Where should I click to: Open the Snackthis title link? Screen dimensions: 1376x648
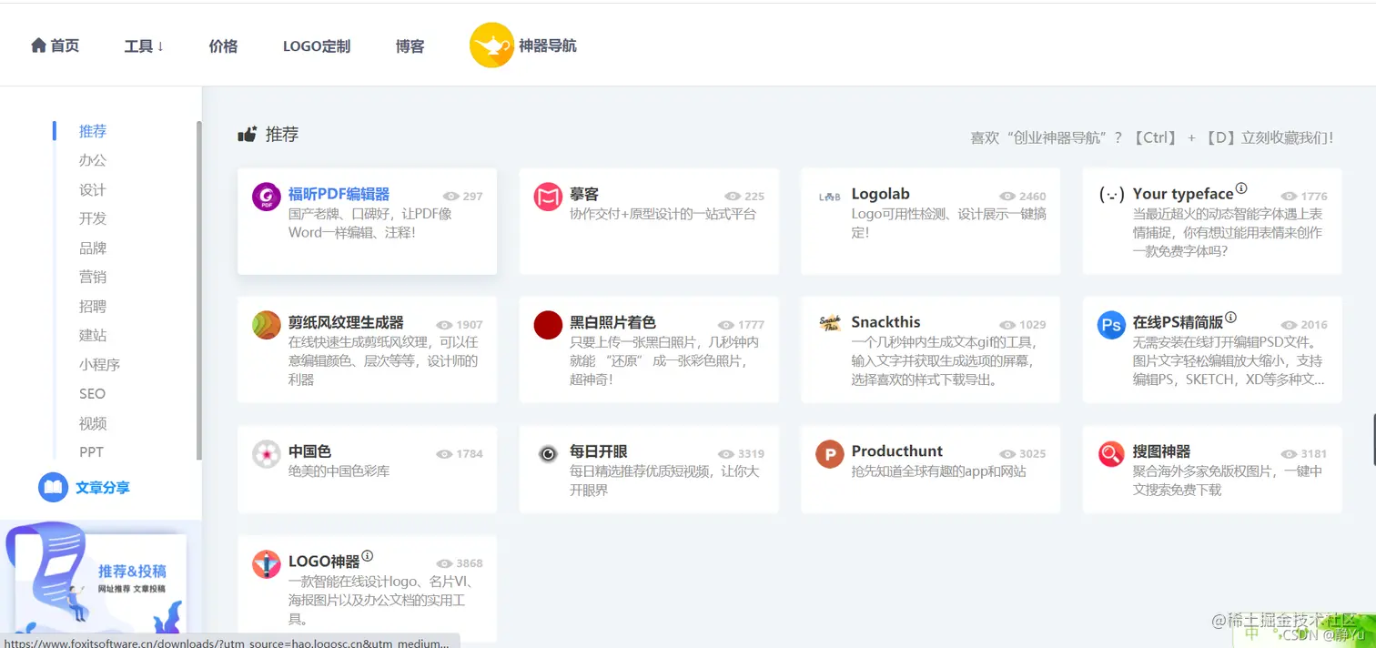(885, 322)
